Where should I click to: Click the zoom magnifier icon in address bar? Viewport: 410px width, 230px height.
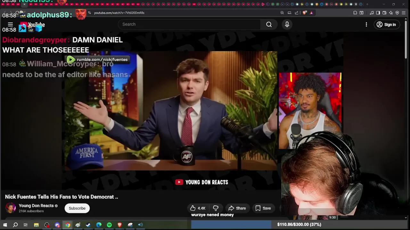(282, 13)
